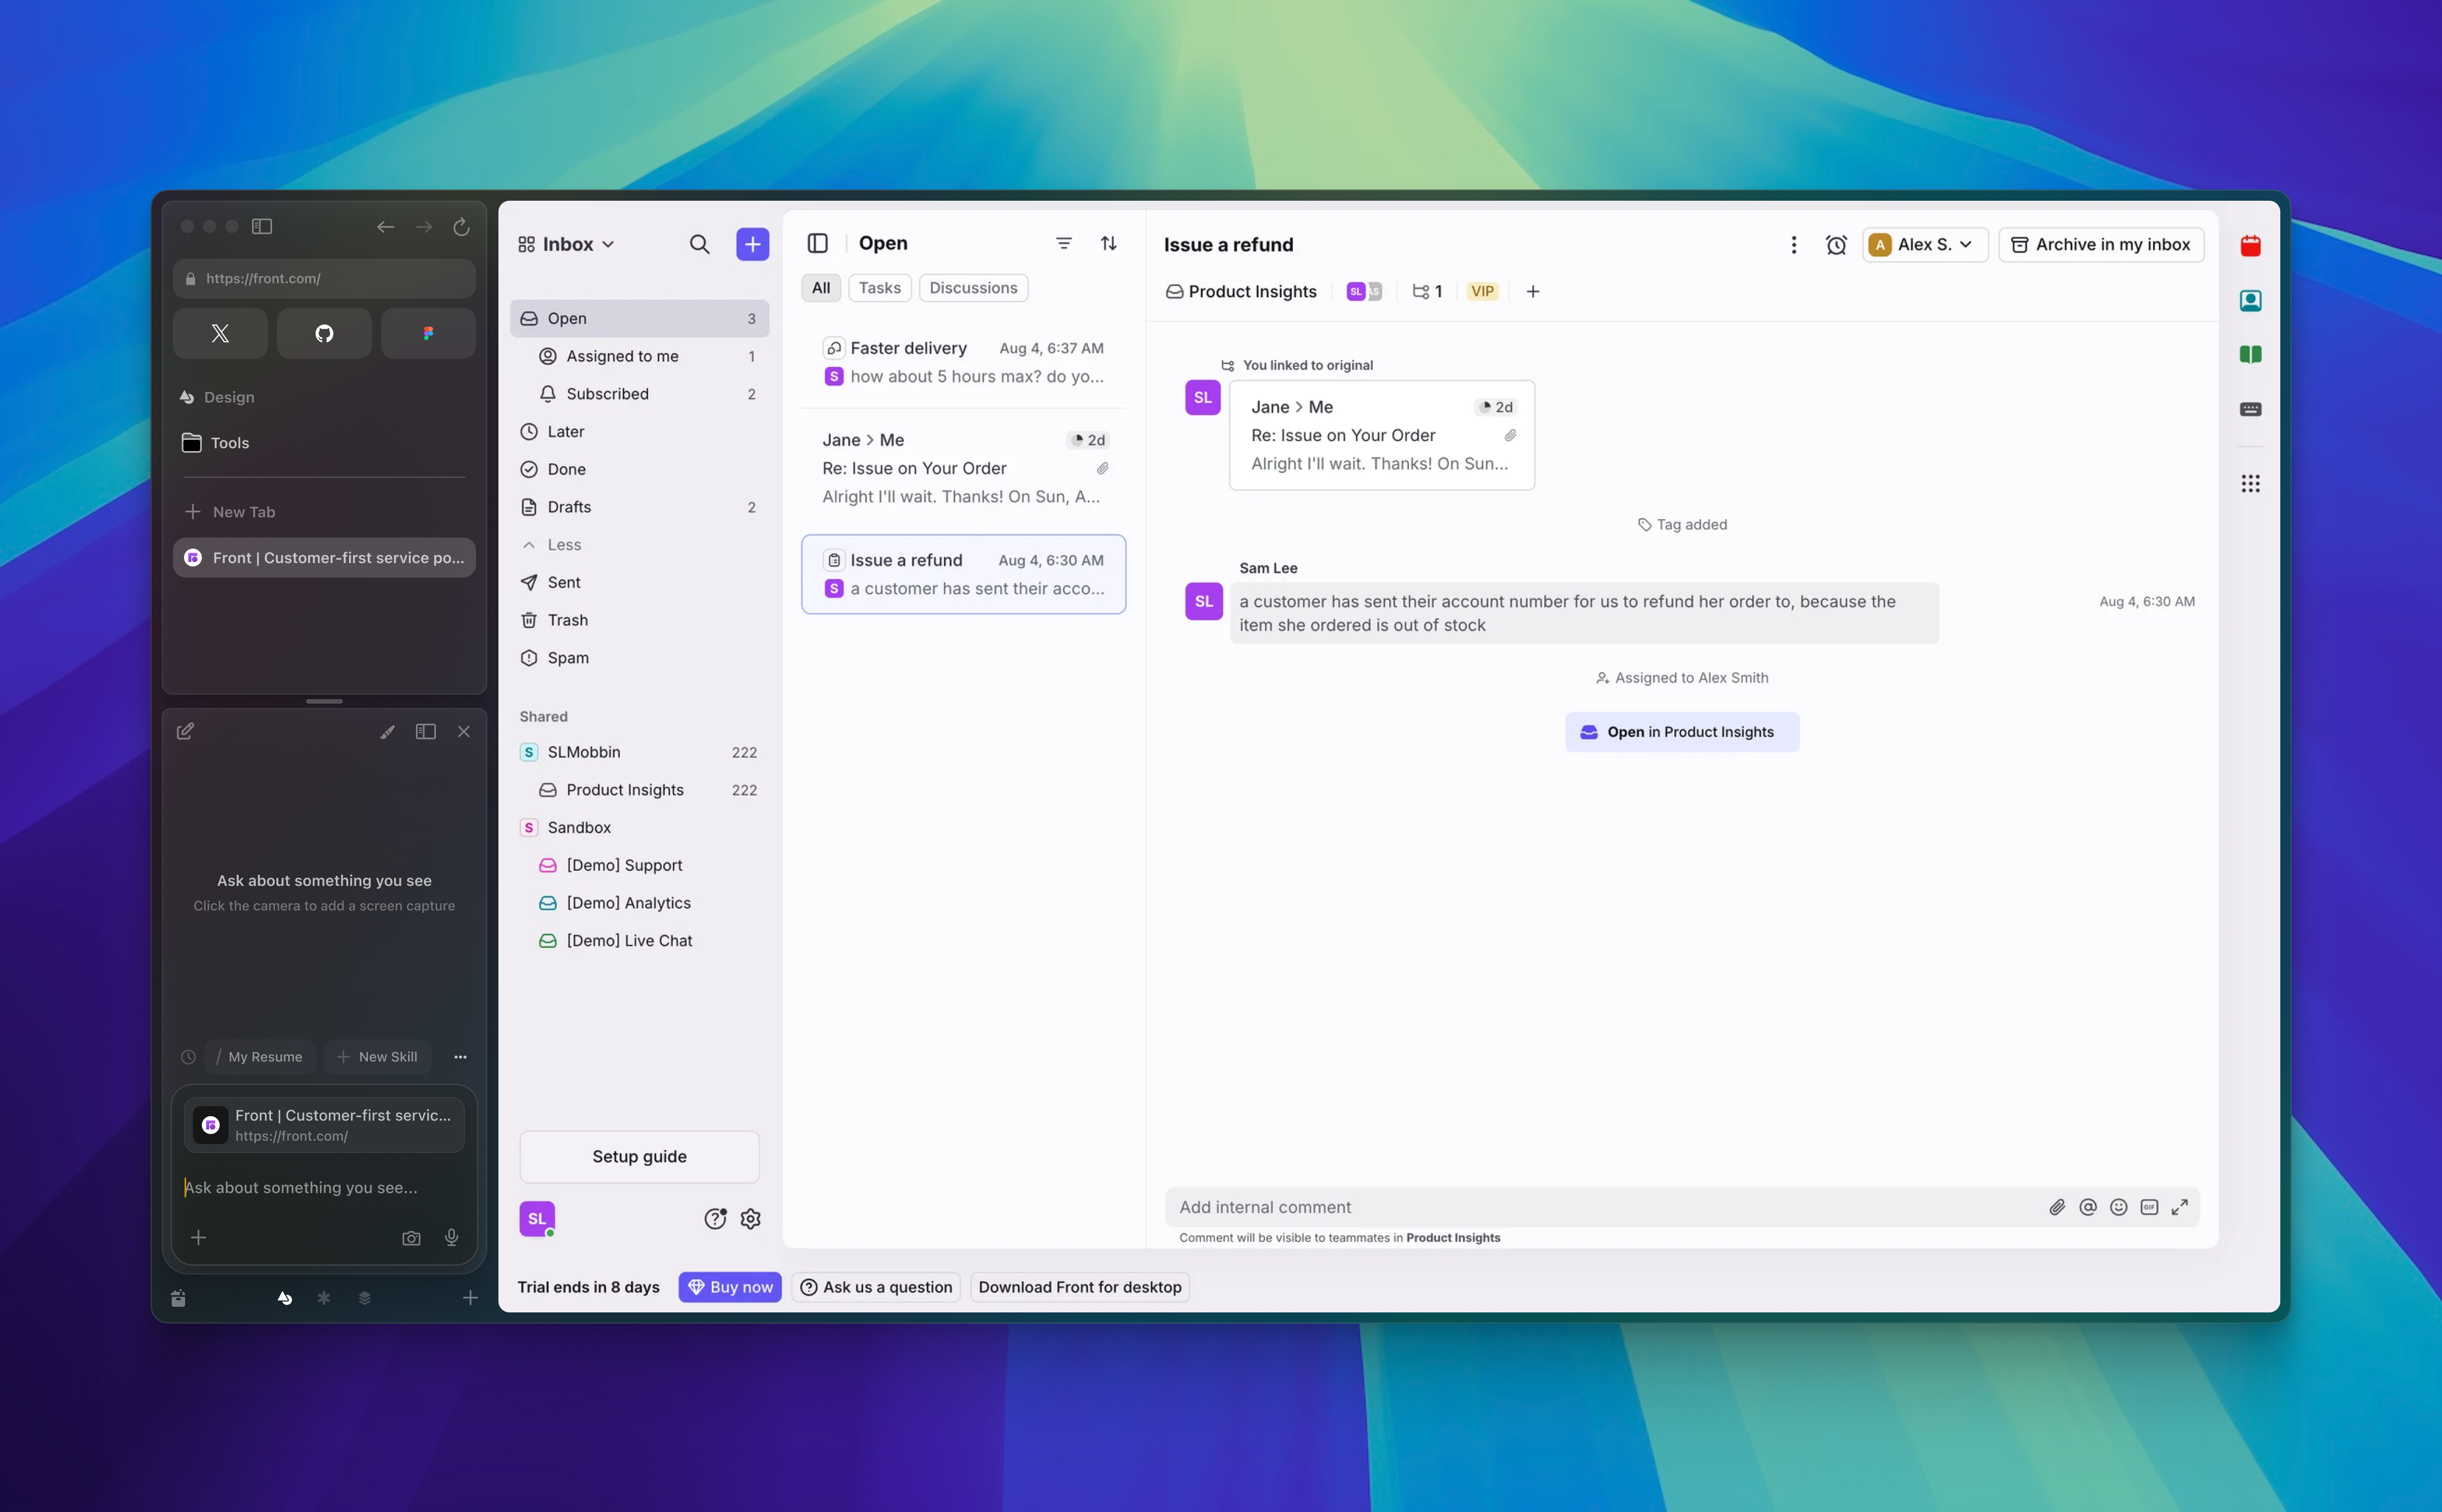Open the emoji picker icon
This screenshot has height=1512, width=2442.
tap(2118, 1207)
